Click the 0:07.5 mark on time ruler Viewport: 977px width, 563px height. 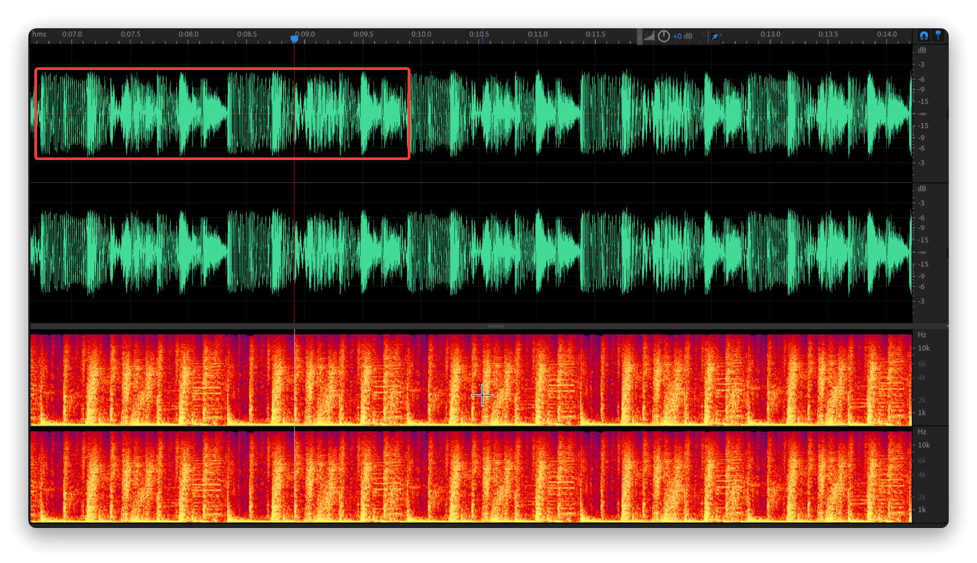click(x=131, y=34)
